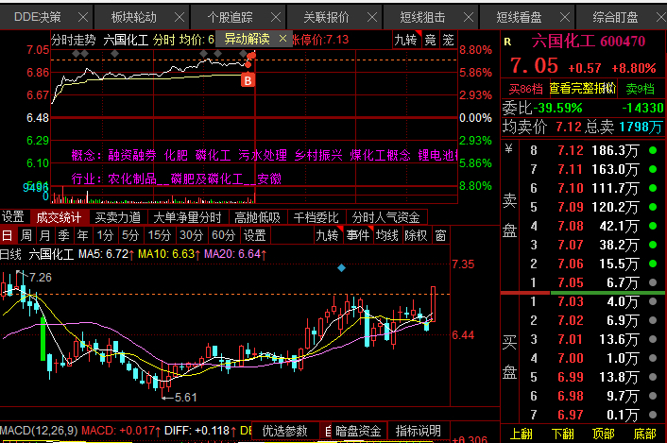Image resolution: width=667 pixels, height=443 pixels.
Task: Toggle the 竞 auction button on intraday chart
Action: 430,40
